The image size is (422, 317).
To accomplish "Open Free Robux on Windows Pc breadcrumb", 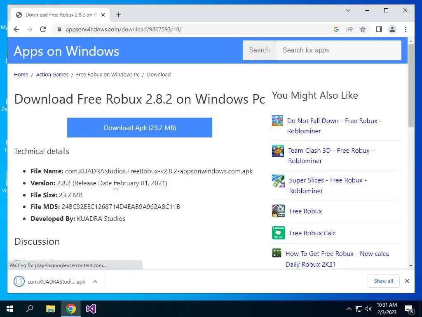I will [x=108, y=74].
